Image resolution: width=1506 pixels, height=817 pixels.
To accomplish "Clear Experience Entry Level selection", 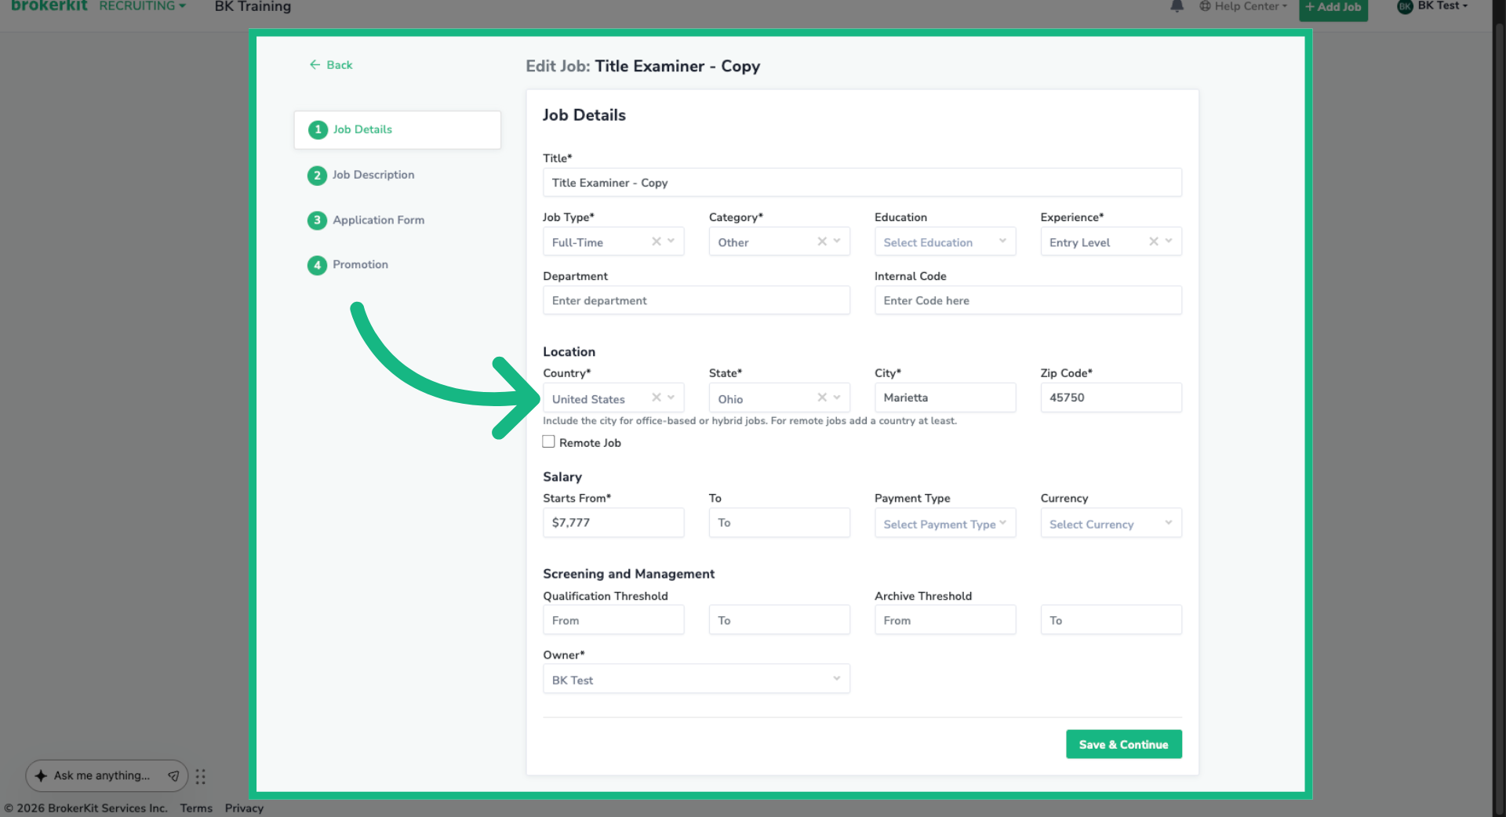I will pos(1154,241).
